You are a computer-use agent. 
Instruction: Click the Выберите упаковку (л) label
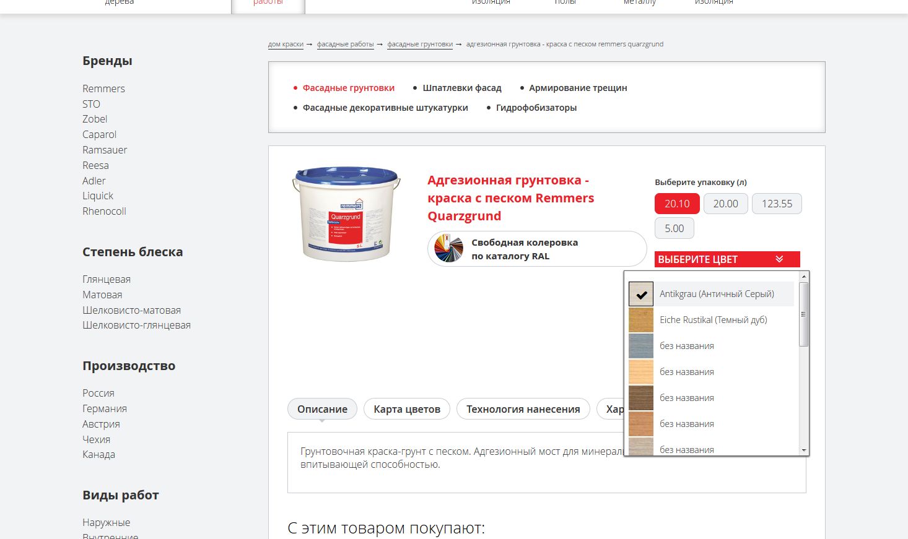701,183
